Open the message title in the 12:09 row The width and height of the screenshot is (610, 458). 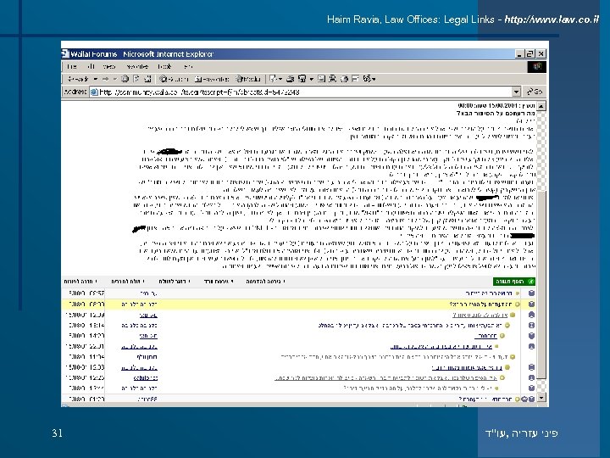480,315
